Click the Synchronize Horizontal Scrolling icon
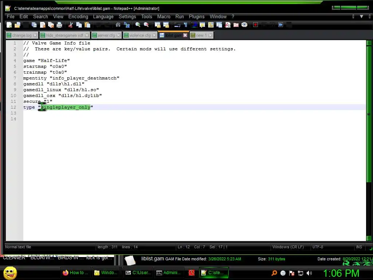This screenshot has width=373, height=280. (x=166, y=25)
